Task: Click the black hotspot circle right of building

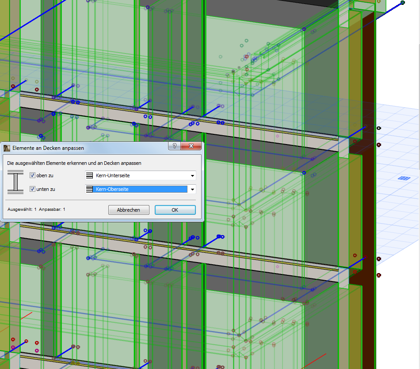Action: [x=378, y=128]
